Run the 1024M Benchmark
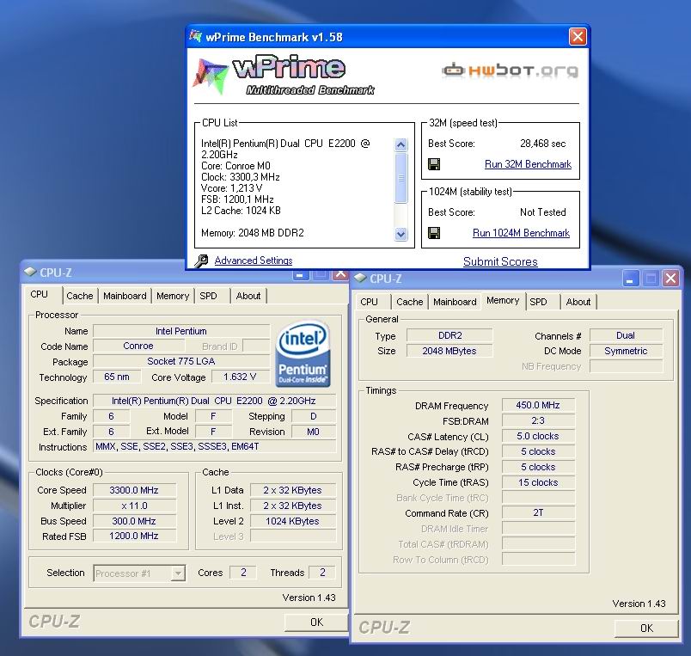This screenshot has height=656, width=691. coord(521,233)
